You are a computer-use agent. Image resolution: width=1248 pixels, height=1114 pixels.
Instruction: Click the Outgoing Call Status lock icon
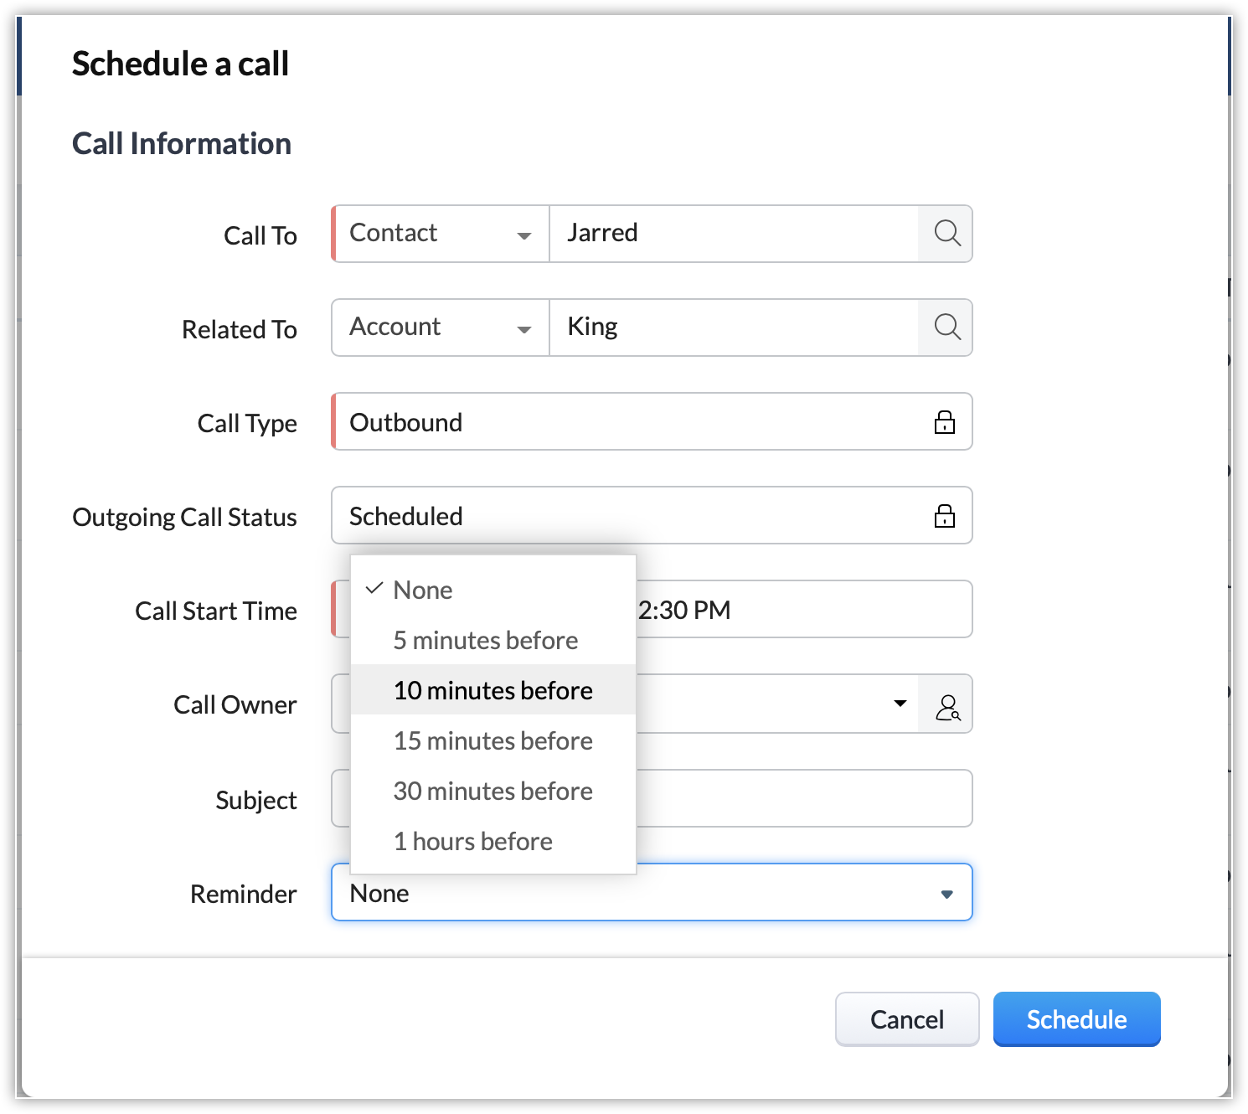pyautogui.click(x=944, y=516)
